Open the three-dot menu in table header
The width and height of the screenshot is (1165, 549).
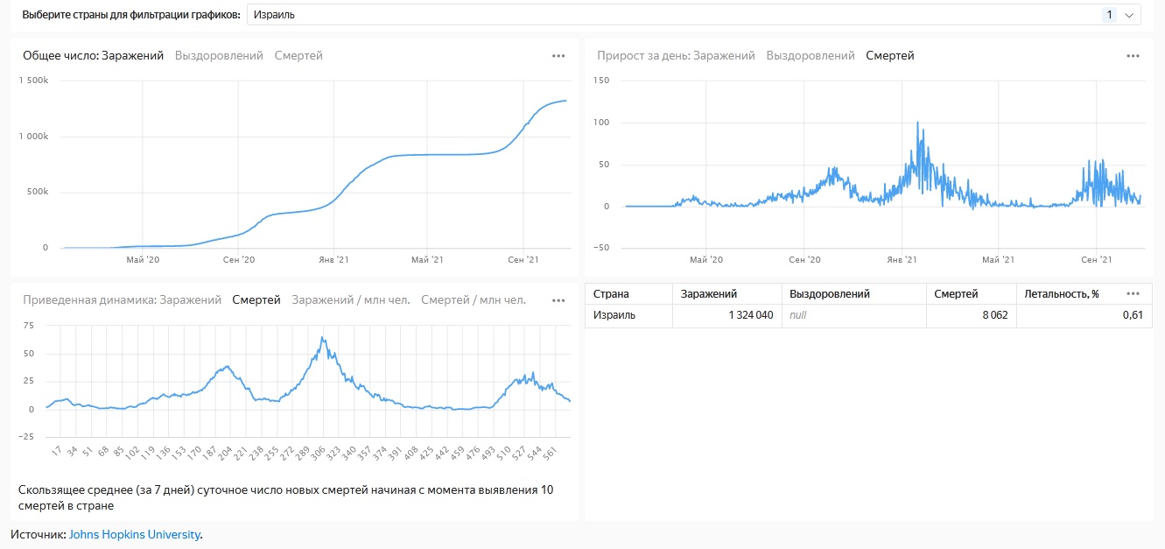[1133, 294]
